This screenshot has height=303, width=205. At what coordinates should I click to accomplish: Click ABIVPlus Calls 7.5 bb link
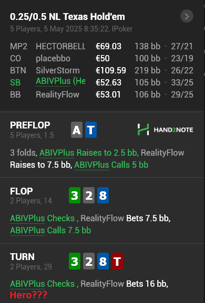click(50, 230)
